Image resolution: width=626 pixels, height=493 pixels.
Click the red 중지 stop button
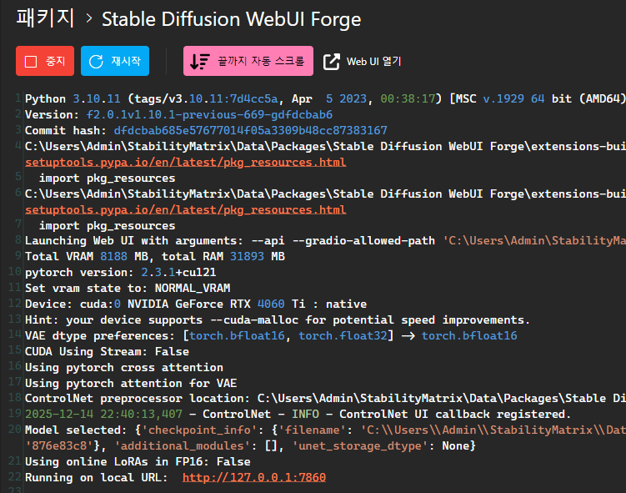click(x=45, y=61)
